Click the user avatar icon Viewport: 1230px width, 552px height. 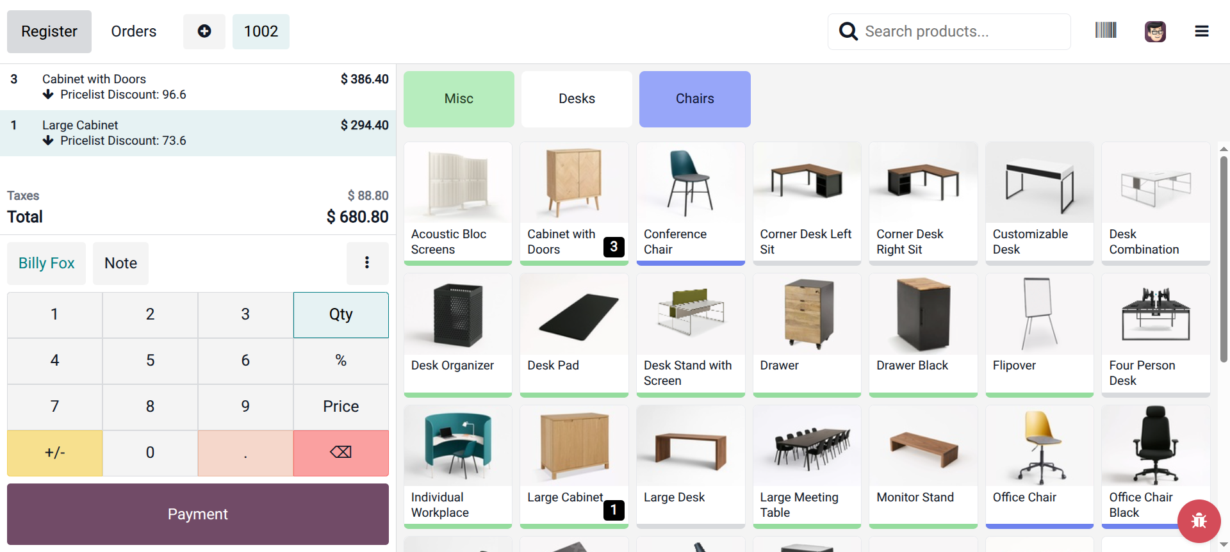pos(1155,31)
